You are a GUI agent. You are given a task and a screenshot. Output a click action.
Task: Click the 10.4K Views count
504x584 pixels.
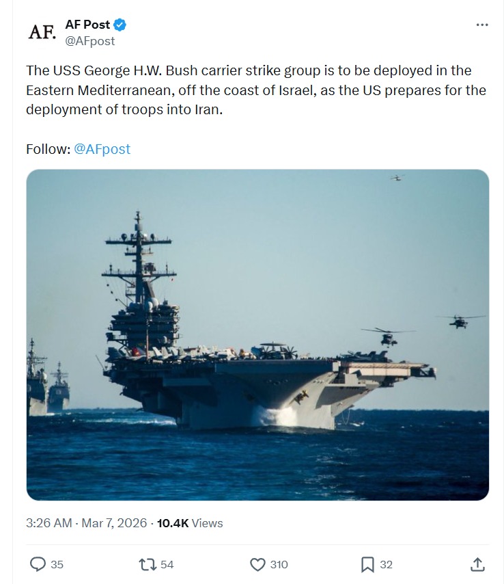190,523
